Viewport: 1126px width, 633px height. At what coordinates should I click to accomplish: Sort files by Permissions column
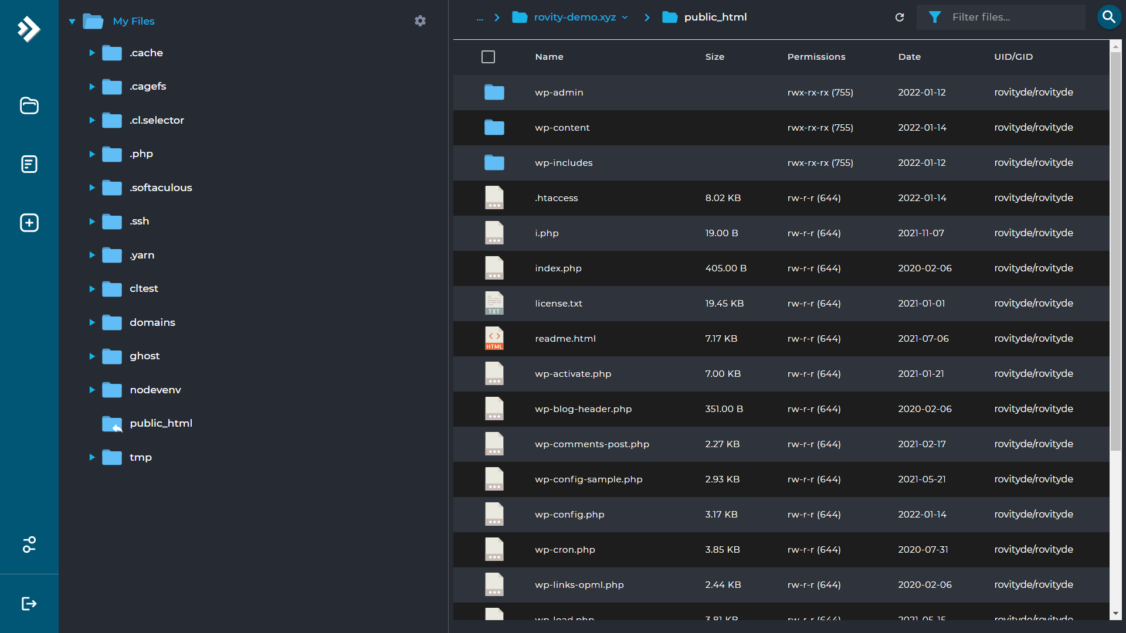tap(816, 57)
